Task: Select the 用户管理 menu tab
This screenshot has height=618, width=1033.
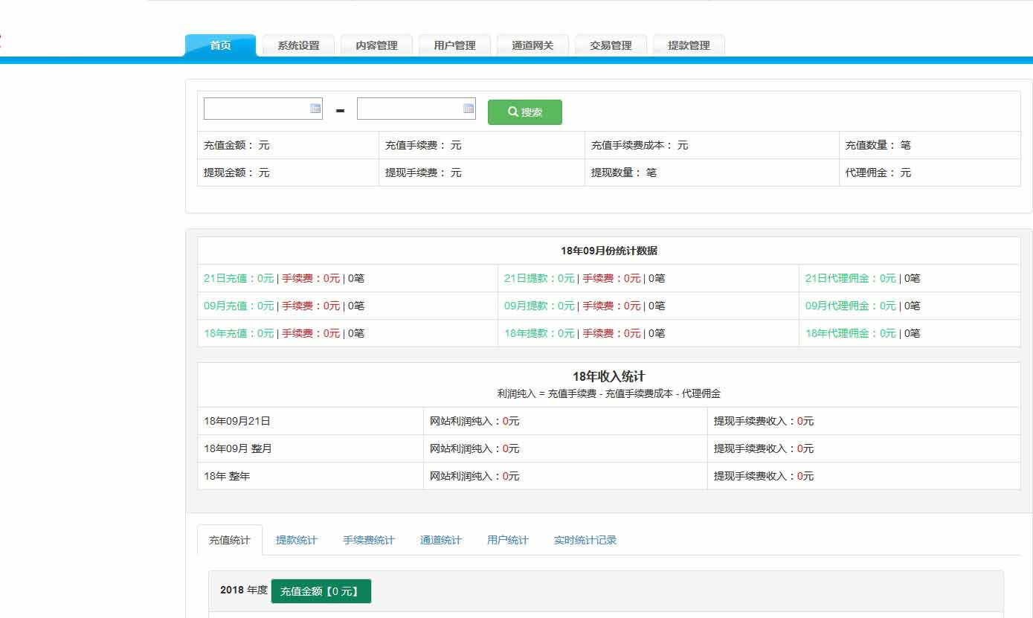Action: point(454,45)
